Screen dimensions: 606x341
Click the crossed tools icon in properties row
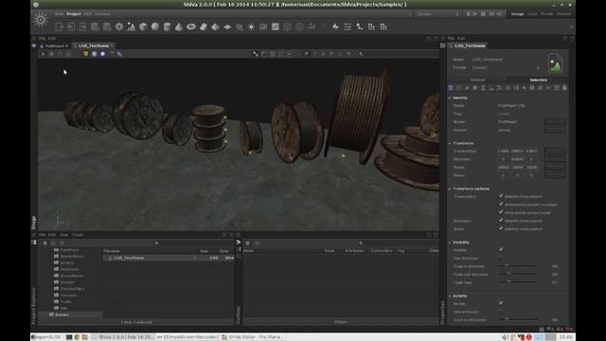(x=499, y=88)
